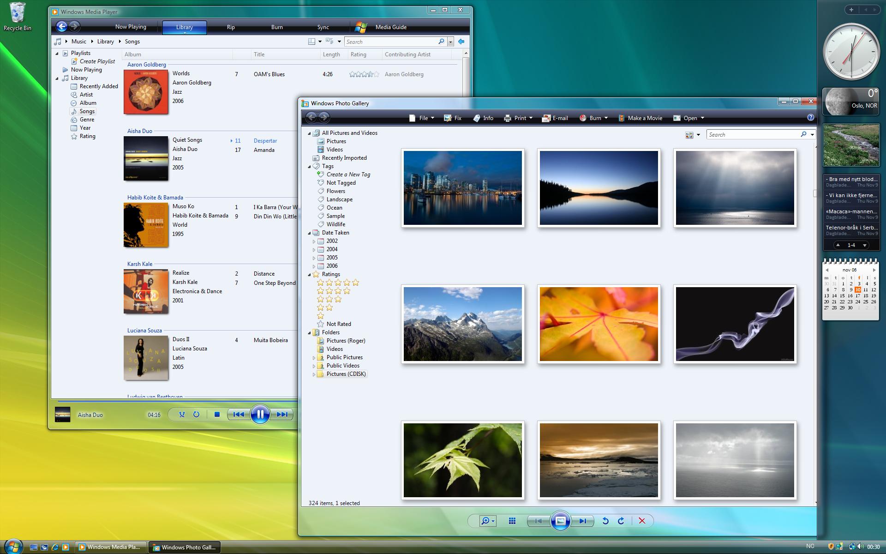
Task: Click the Search field in Photo Gallery
Action: coord(754,135)
